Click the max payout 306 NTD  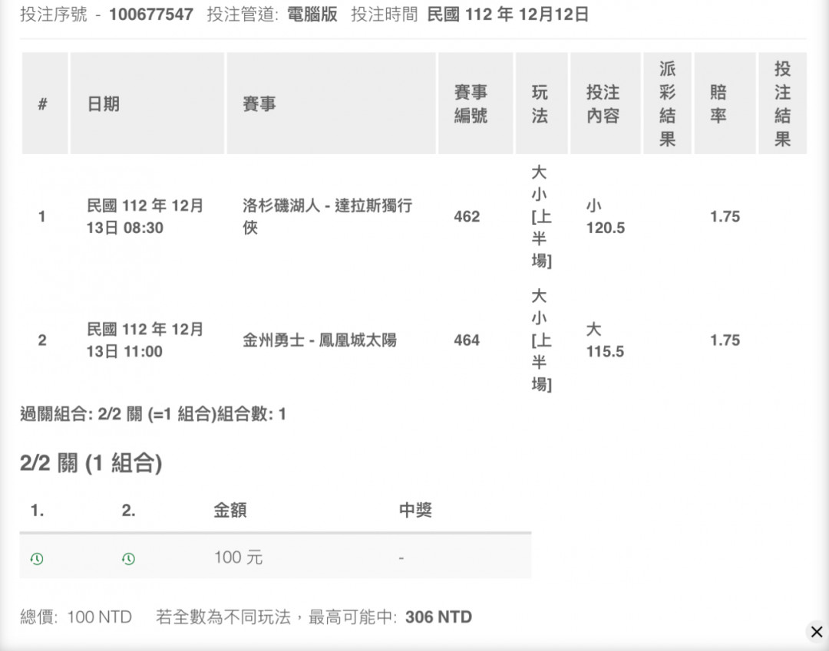pyautogui.click(x=438, y=616)
